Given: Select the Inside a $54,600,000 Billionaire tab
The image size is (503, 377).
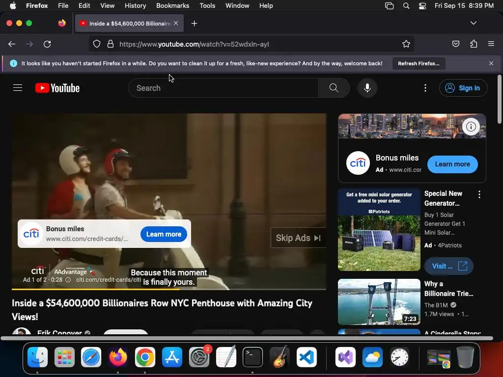Looking at the screenshot, I should (x=129, y=24).
